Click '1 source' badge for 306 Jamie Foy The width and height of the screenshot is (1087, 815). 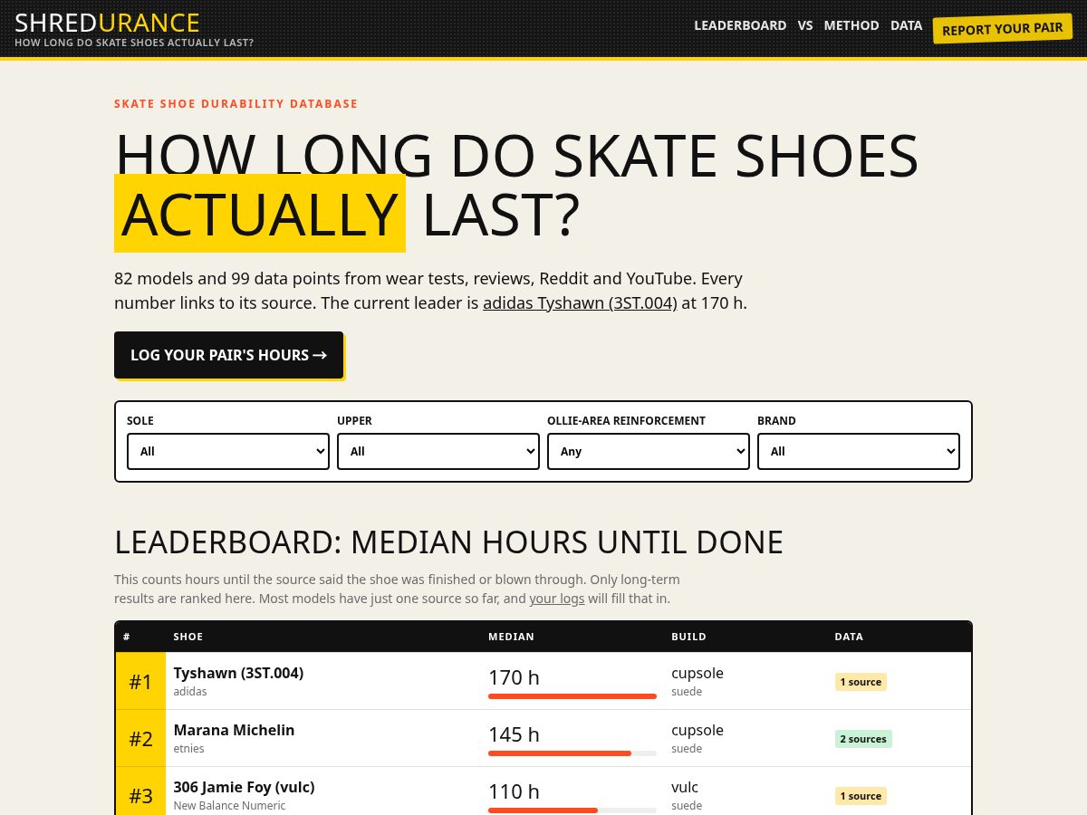click(861, 796)
